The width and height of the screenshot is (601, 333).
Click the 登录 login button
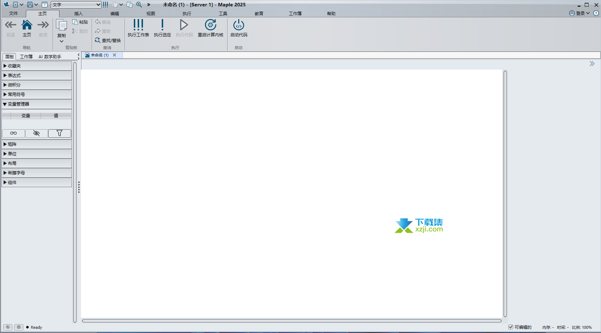point(579,13)
